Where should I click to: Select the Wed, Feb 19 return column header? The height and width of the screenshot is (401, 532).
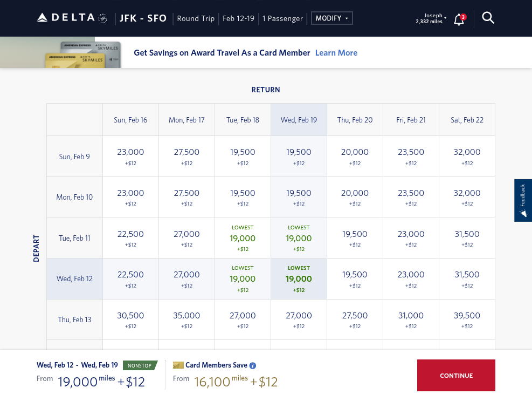(x=299, y=120)
